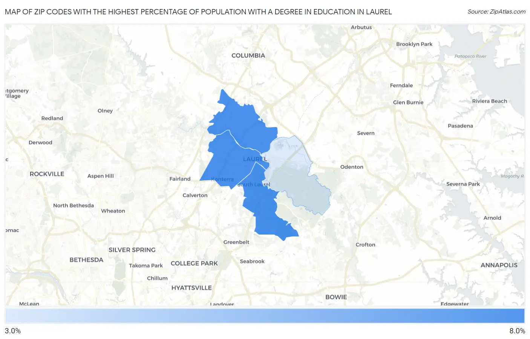530x339 pixels.
Task: Click the North Bethesda label
Action: pos(74,206)
